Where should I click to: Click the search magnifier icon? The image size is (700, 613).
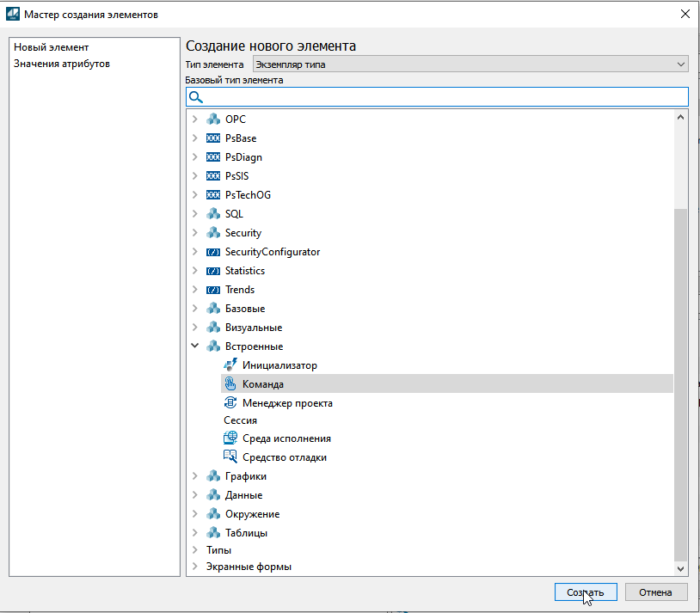tap(195, 96)
